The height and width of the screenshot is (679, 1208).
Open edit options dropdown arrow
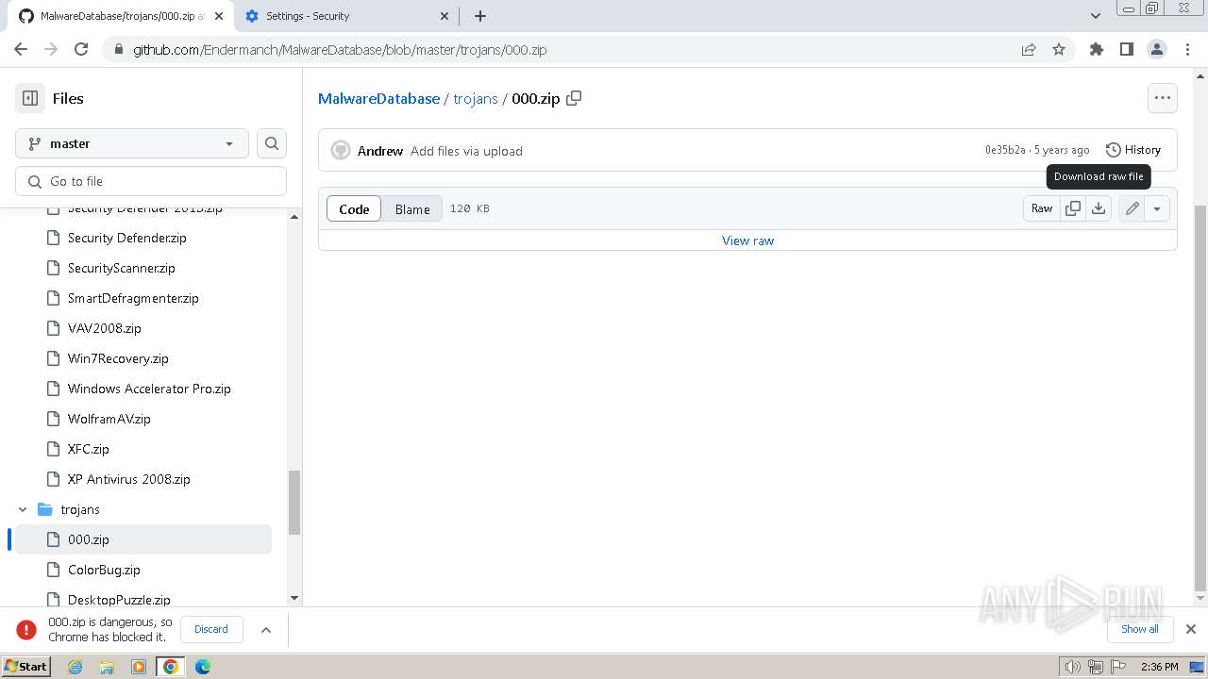click(x=1157, y=208)
